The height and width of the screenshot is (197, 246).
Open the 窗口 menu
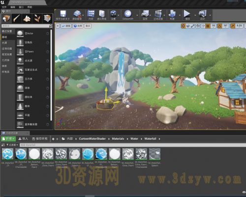pos(21,7)
